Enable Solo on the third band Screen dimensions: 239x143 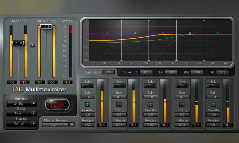(x=150, y=86)
